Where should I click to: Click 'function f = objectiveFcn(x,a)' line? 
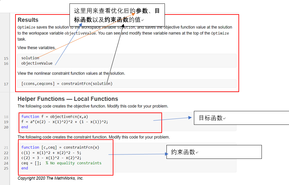point(55,117)
